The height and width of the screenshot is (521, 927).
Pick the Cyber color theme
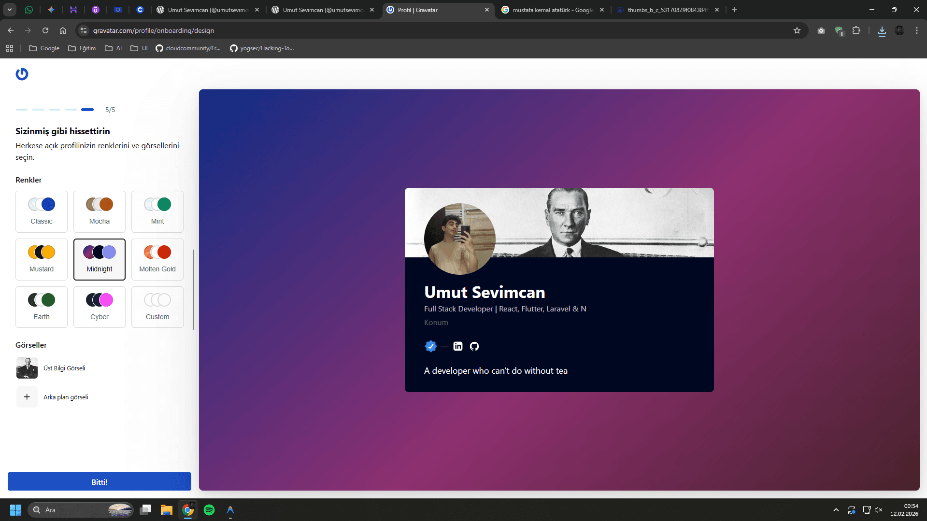point(100,307)
